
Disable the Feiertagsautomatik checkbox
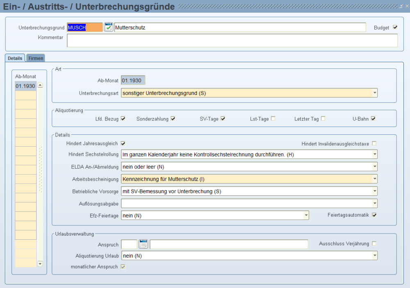(374, 215)
